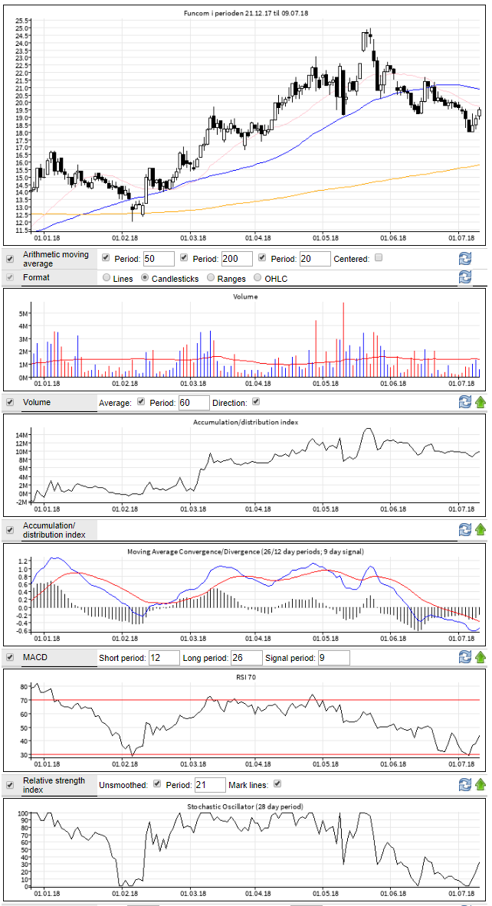The width and height of the screenshot is (492, 906).
Task: Toggle the MACD indicator checkbox
Action: click(x=10, y=657)
